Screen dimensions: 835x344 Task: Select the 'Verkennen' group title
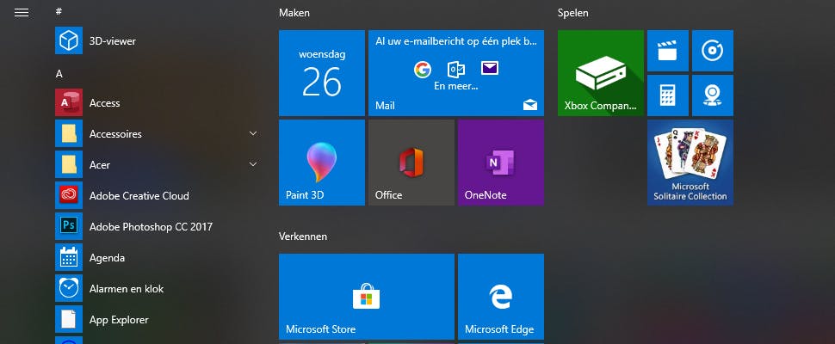tap(302, 236)
